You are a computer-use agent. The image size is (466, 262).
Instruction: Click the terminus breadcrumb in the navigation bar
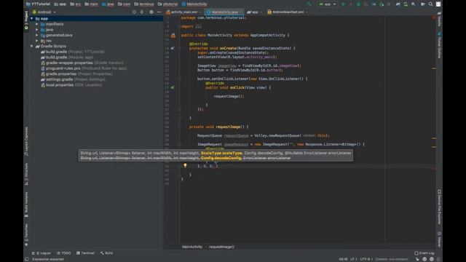click(x=144, y=4)
